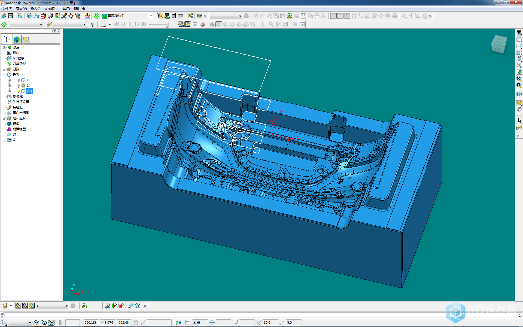This screenshot has height=327, width=523.
Task: Open toolpath strategies green icon
Action: (x=97, y=16)
